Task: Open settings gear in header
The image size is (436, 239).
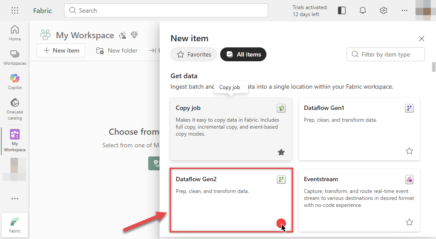Action: [383, 10]
